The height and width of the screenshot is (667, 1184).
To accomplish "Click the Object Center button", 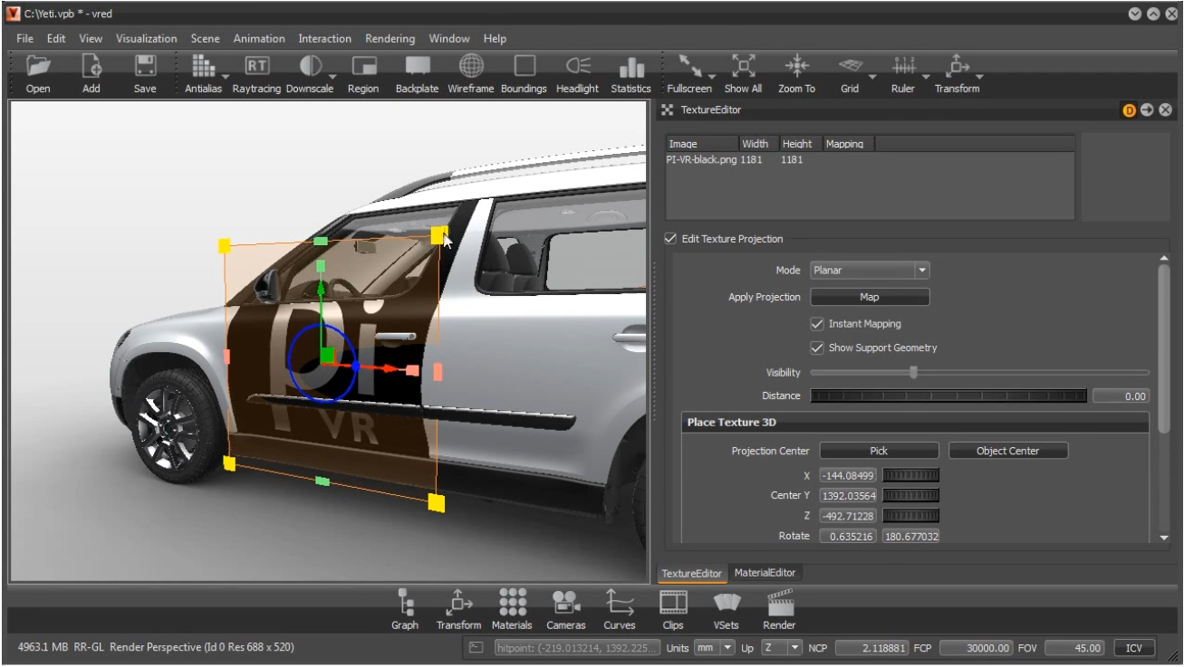I will (x=1007, y=451).
